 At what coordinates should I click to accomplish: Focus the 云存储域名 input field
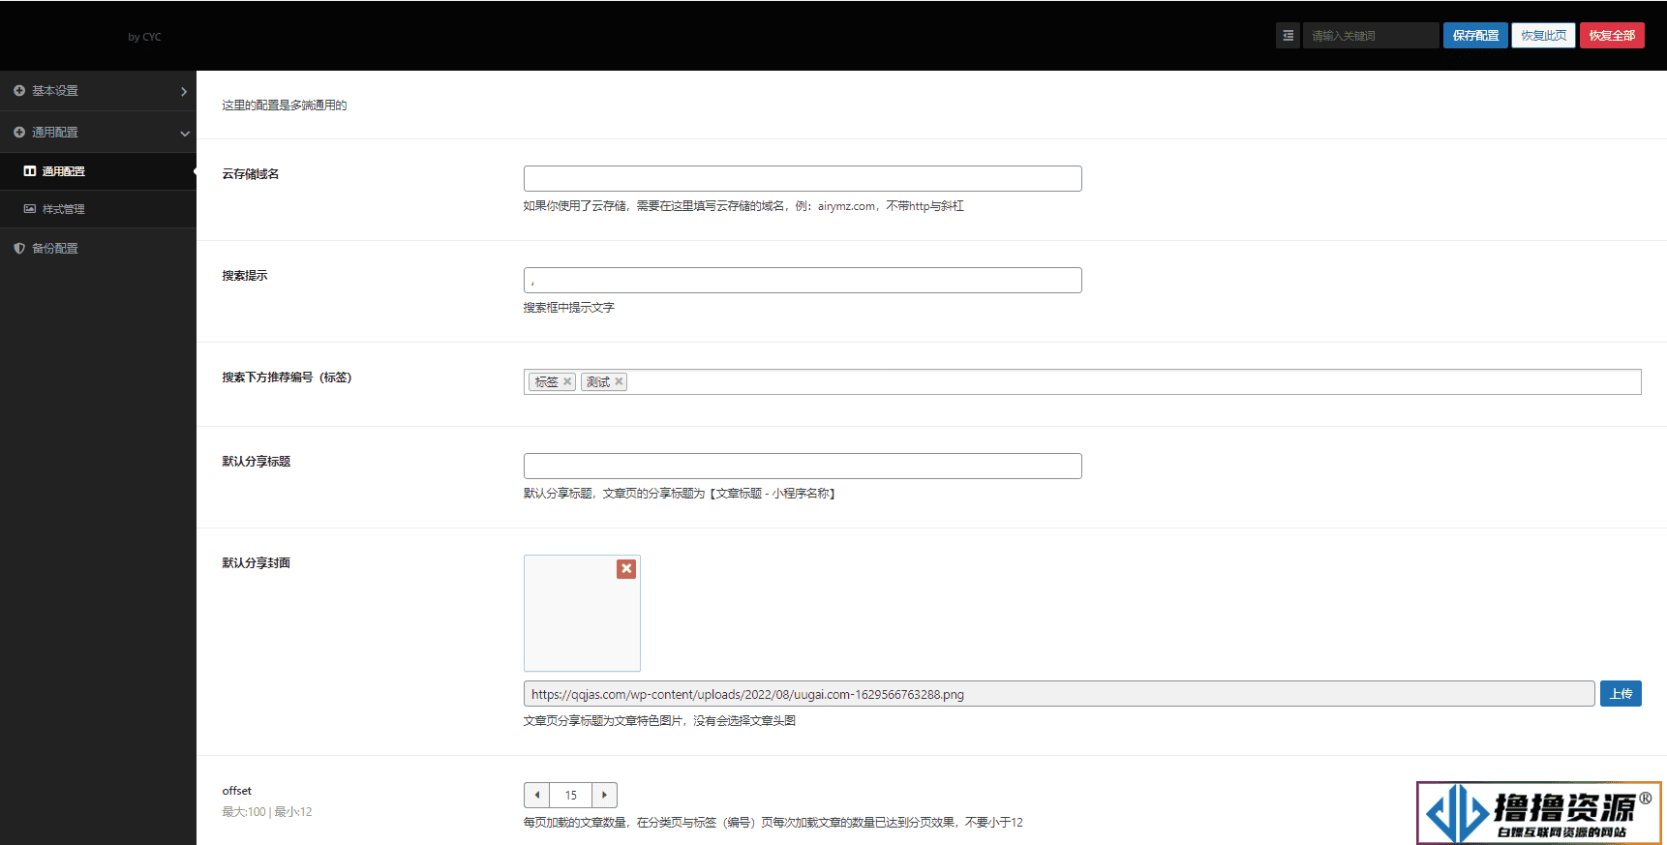(x=803, y=178)
